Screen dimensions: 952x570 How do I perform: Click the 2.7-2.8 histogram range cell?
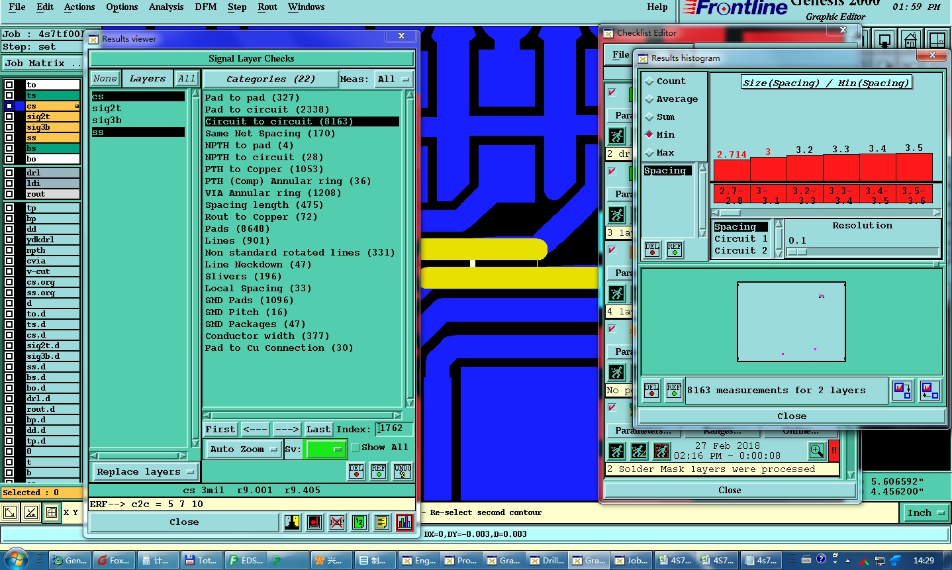pyautogui.click(x=732, y=195)
